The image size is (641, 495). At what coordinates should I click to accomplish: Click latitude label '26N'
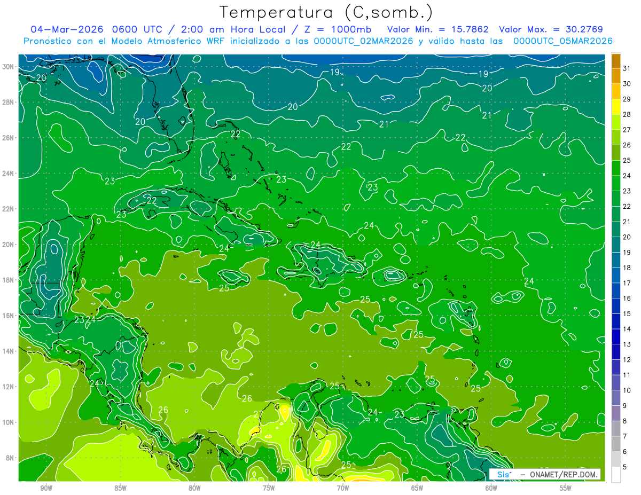[8, 138]
